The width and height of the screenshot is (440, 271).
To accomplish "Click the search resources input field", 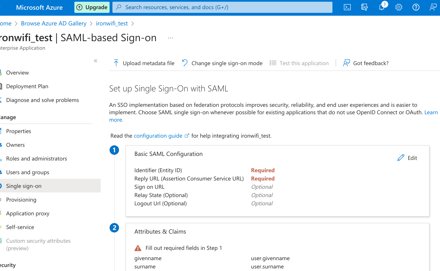I will coord(222,7).
